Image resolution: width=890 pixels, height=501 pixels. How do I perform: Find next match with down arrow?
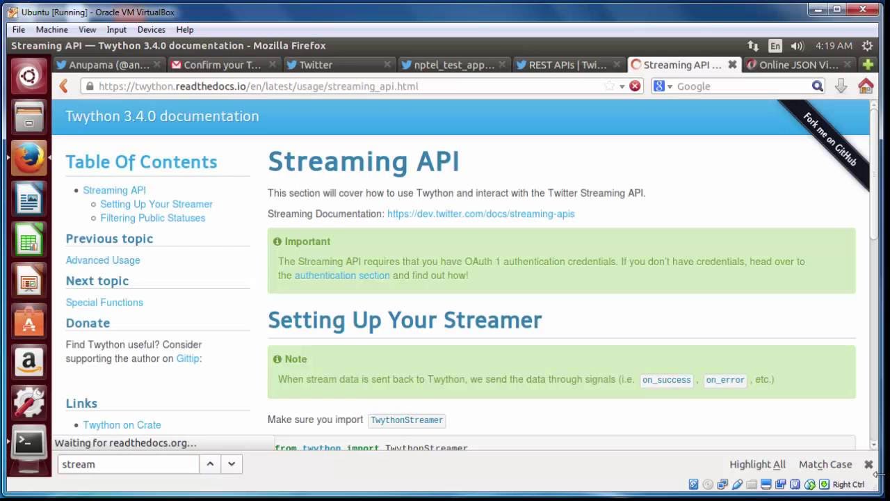[x=232, y=464]
